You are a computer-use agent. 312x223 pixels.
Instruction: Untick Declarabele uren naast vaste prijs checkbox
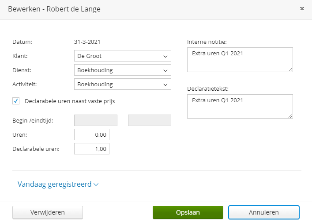point(16,101)
